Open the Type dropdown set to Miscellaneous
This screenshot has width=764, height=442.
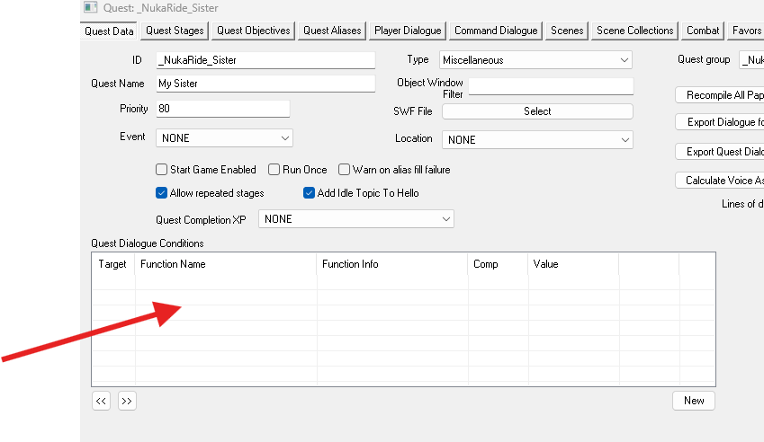(x=536, y=60)
